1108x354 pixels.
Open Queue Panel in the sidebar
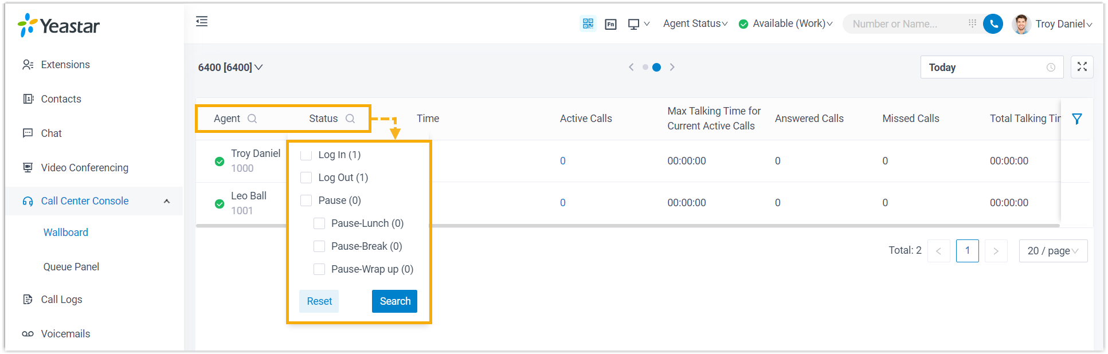[71, 267]
